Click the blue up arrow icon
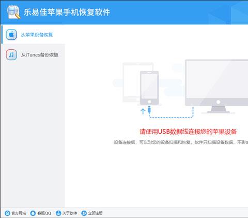The image size is (248, 218). point(143,111)
